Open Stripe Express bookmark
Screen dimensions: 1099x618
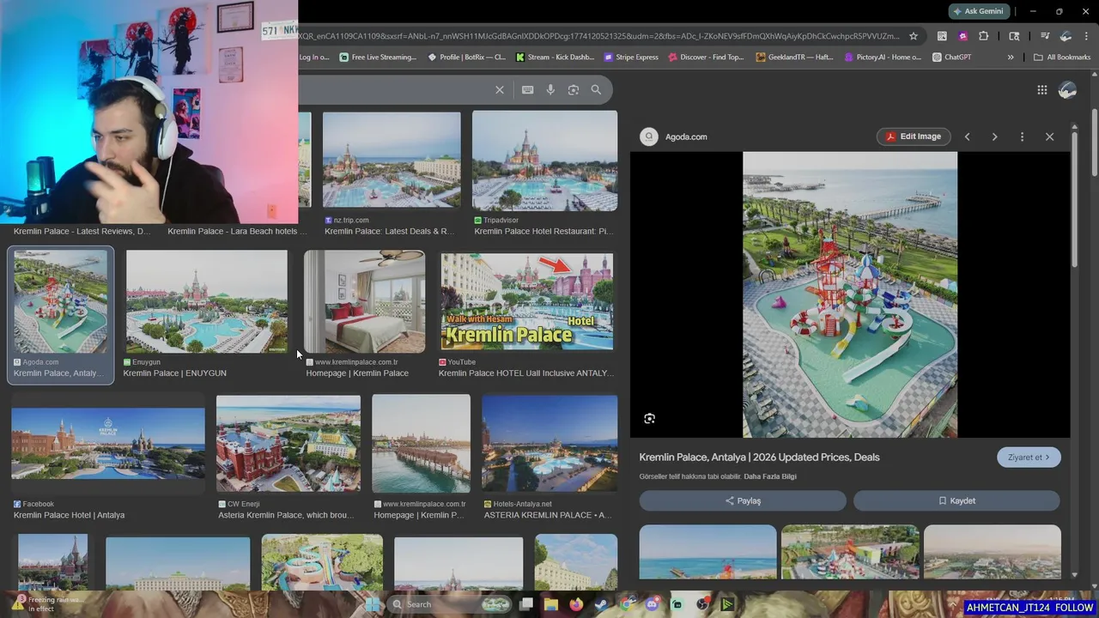coord(631,58)
